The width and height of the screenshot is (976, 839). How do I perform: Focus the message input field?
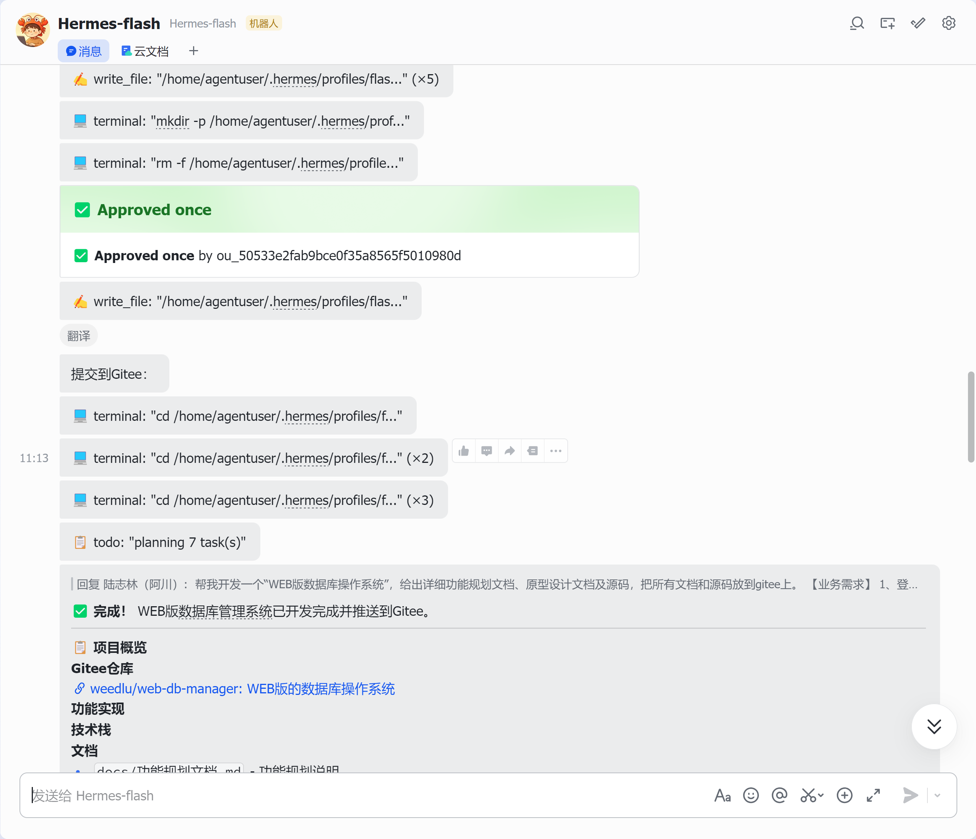click(367, 795)
